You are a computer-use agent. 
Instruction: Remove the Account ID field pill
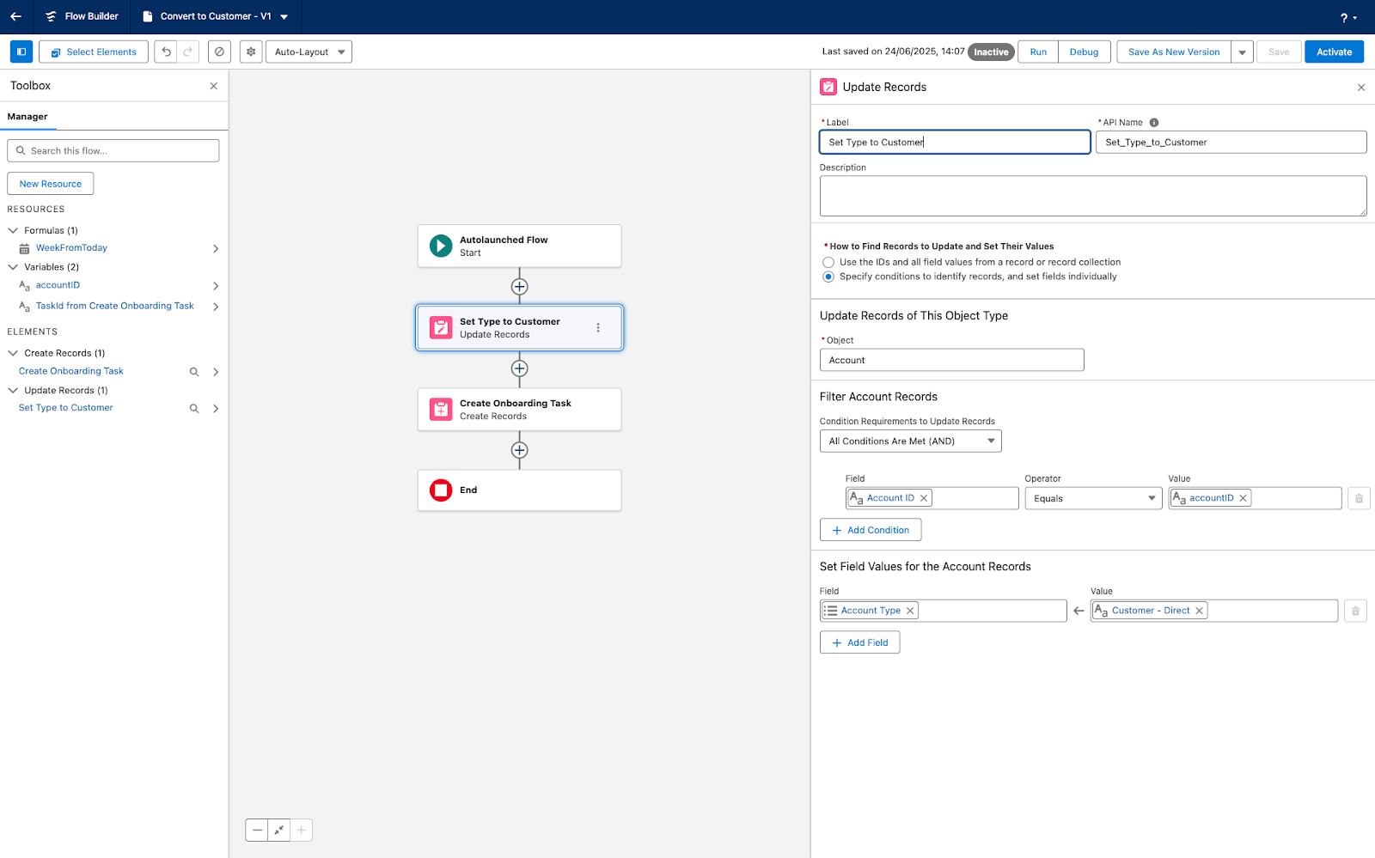924,498
